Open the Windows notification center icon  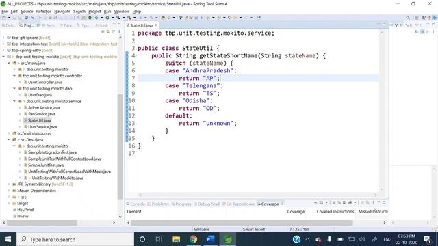click(427, 239)
